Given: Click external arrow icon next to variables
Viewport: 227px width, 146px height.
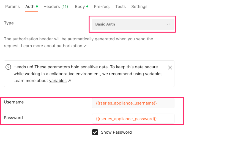Looking at the screenshot, I should (x=70, y=81).
